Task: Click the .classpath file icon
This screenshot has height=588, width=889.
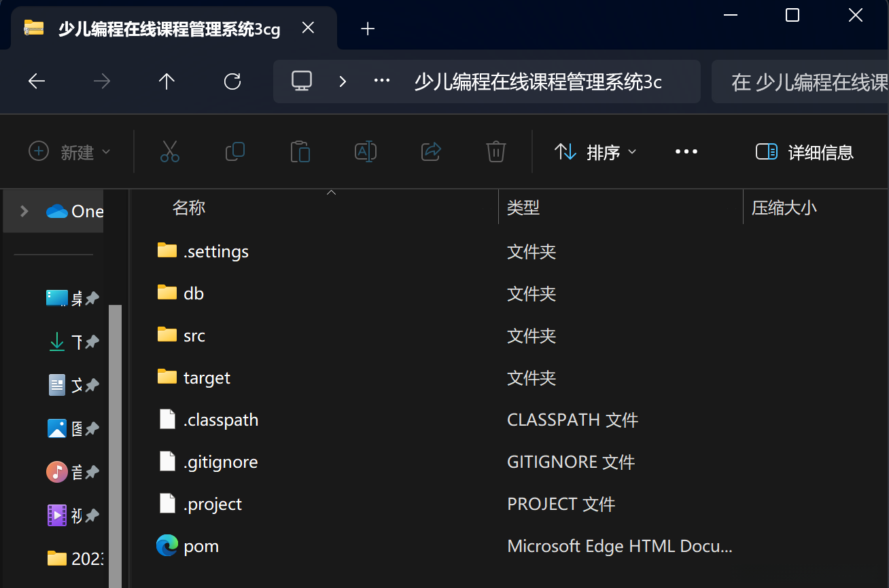Action: [167, 419]
